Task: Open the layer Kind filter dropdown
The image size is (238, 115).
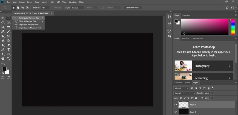Action: (181, 88)
